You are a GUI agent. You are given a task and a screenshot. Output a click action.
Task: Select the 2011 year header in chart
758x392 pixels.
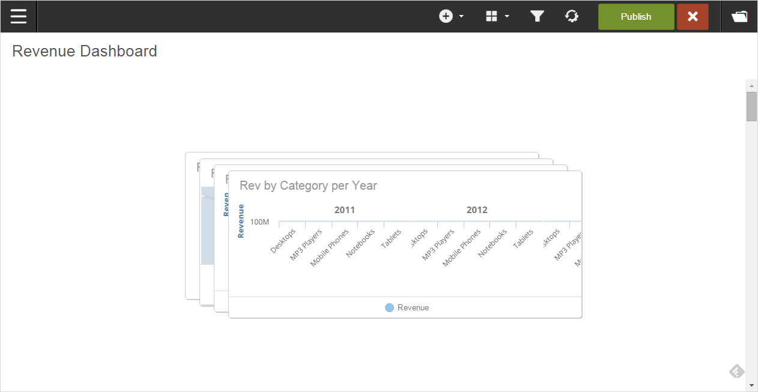point(345,210)
